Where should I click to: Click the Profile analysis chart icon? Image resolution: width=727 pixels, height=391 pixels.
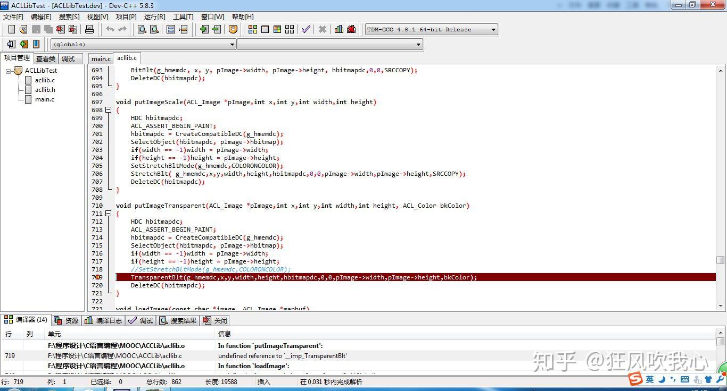click(x=339, y=29)
